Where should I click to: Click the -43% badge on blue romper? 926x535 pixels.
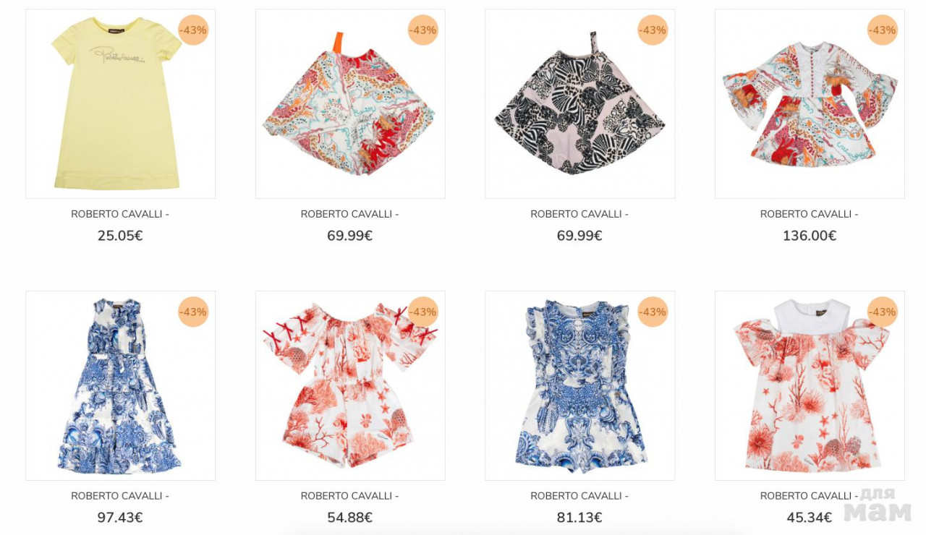tap(653, 312)
